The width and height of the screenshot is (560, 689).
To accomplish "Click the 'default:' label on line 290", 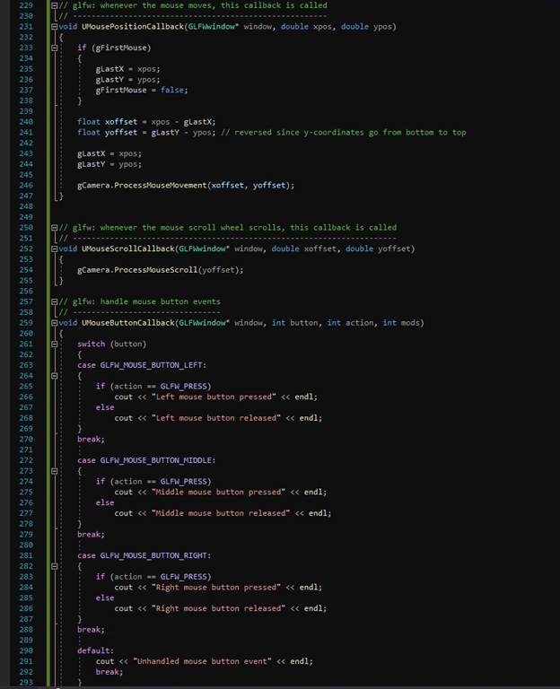I will point(95,650).
